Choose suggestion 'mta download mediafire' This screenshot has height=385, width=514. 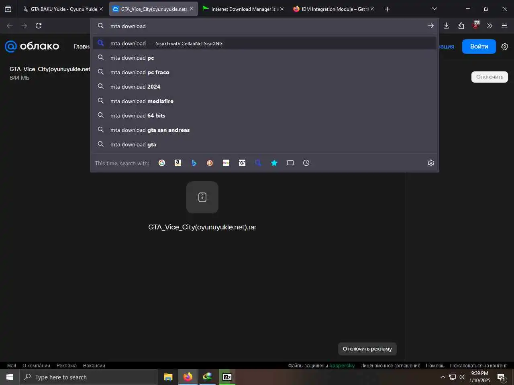click(265, 101)
